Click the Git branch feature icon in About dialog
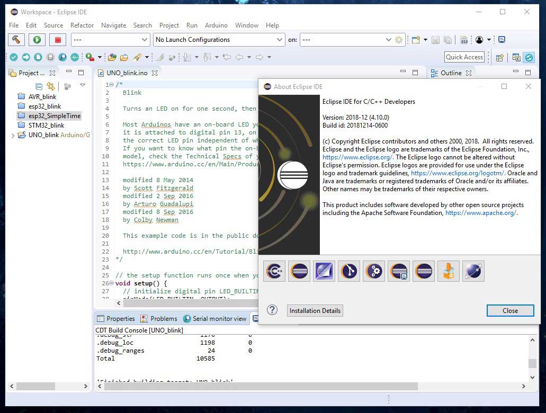546x413 pixels. coord(349,271)
